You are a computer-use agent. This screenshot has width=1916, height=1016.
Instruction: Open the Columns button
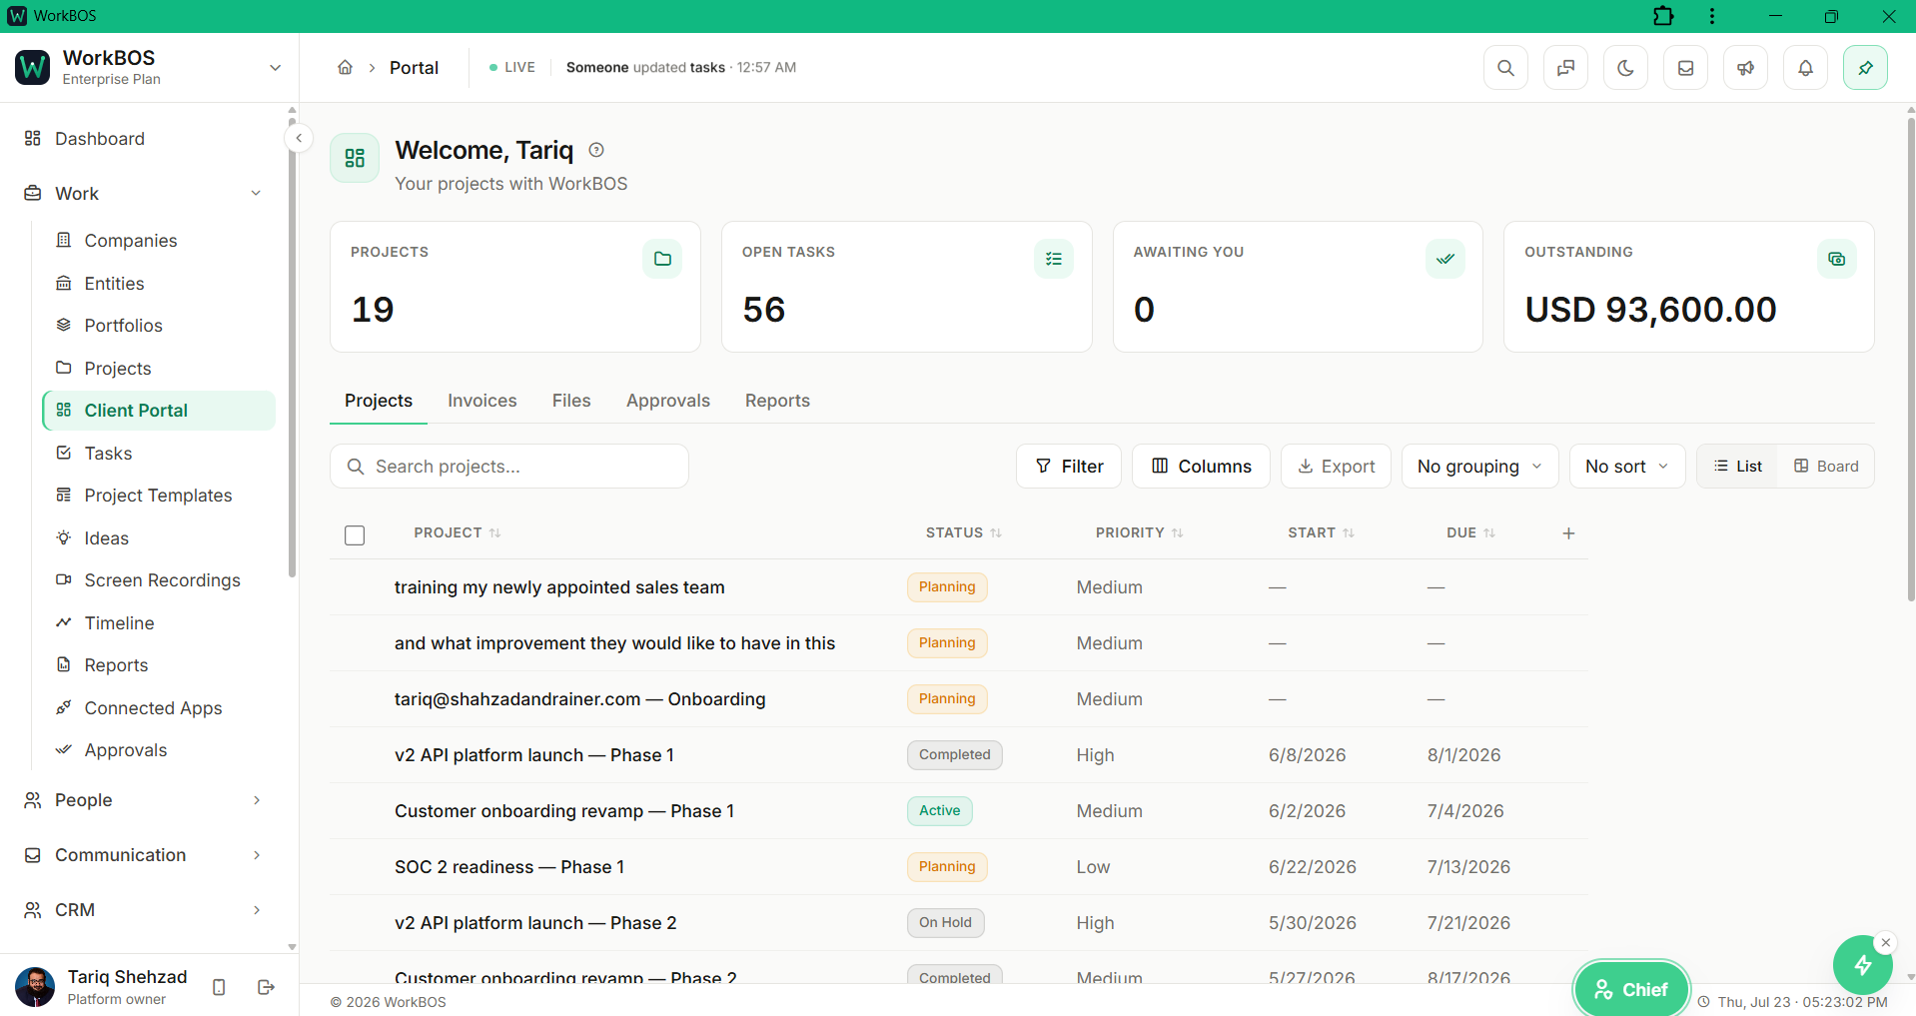pos(1201,467)
